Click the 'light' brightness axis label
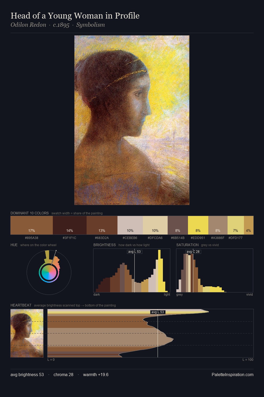The width and height of the screenshot is (264, 397). [167, 295]
